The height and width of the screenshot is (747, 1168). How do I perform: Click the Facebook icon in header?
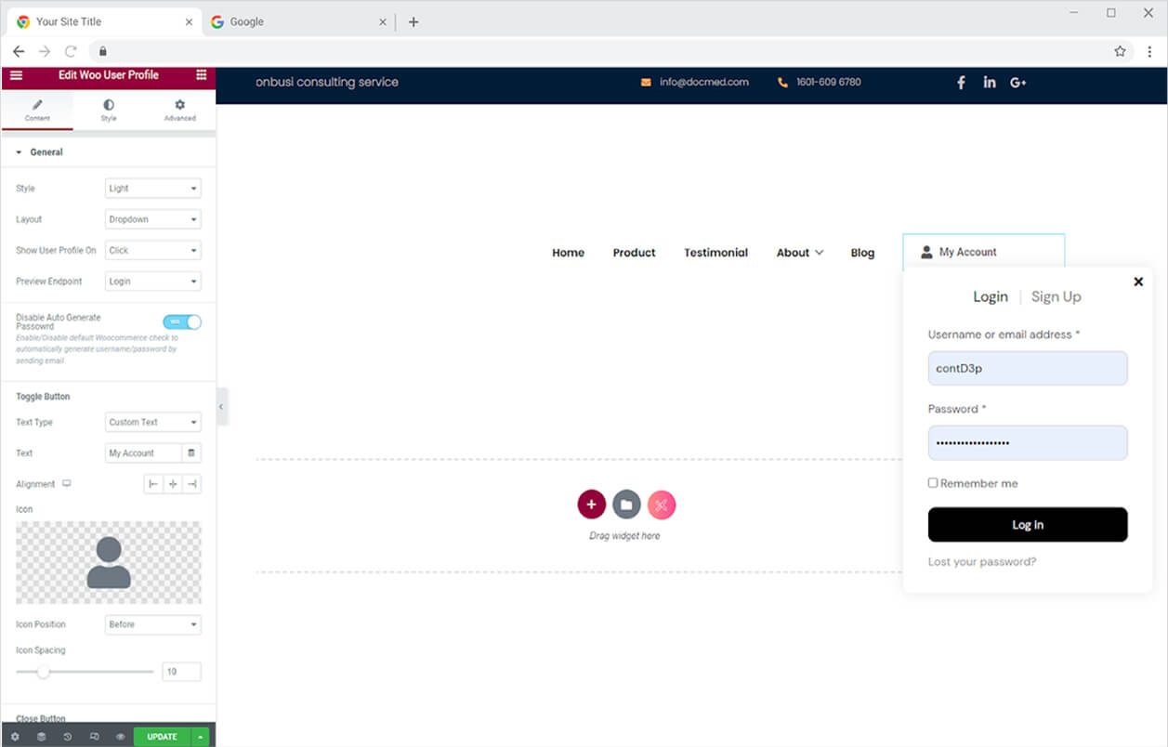(962, 83)
